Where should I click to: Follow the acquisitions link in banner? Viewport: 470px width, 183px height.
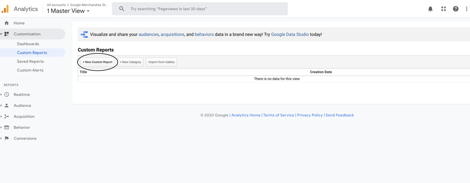tap(172, 34)
